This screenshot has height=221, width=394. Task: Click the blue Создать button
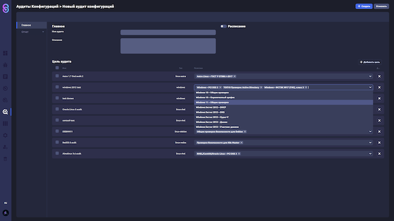coord(364,6)
